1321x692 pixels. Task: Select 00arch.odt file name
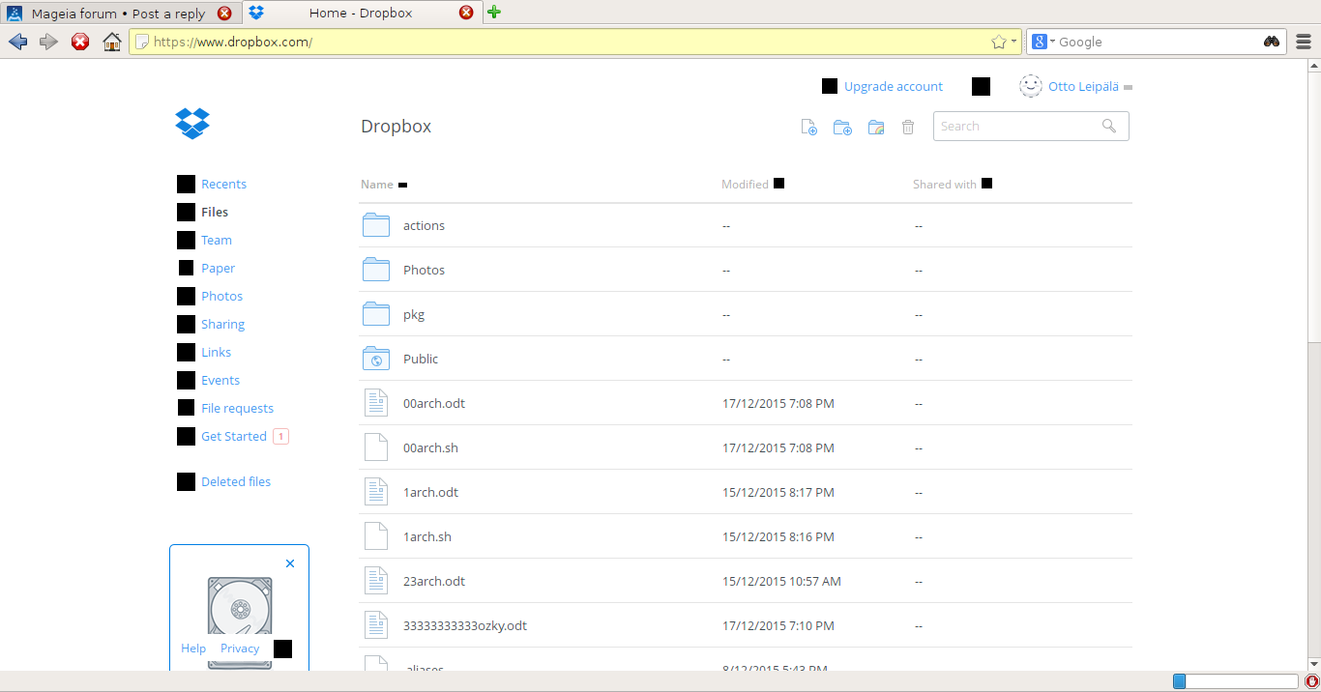434,403
